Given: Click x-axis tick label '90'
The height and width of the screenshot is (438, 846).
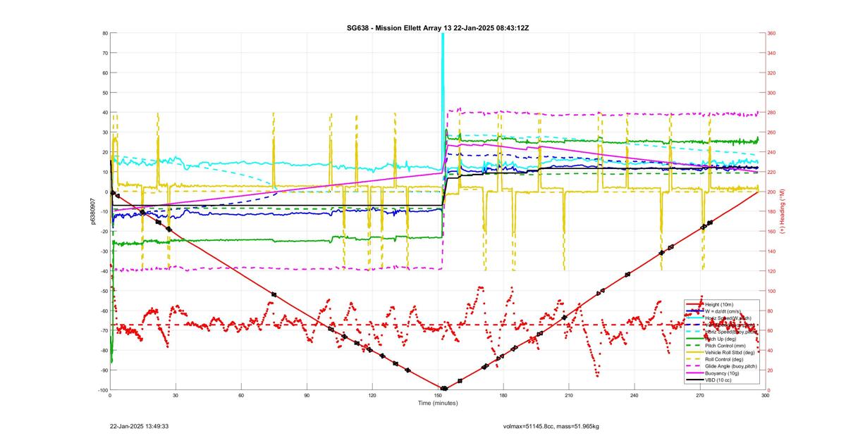Looking at the screenshot, I should (x=307, y=396).
